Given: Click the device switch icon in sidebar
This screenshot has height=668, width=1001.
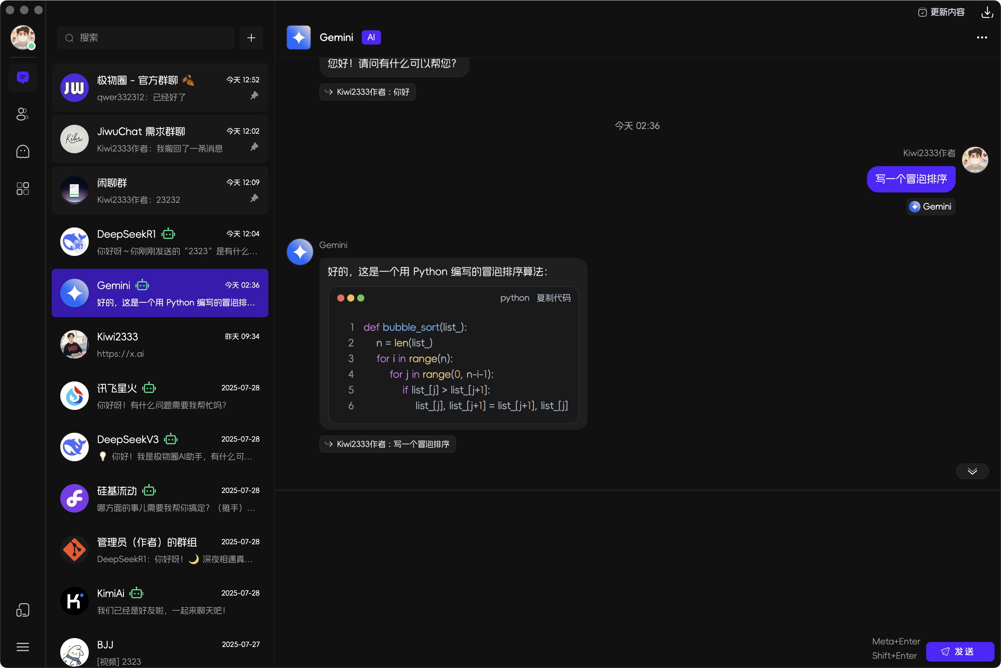Looking at the screenshot, I should tap(22, 610).
